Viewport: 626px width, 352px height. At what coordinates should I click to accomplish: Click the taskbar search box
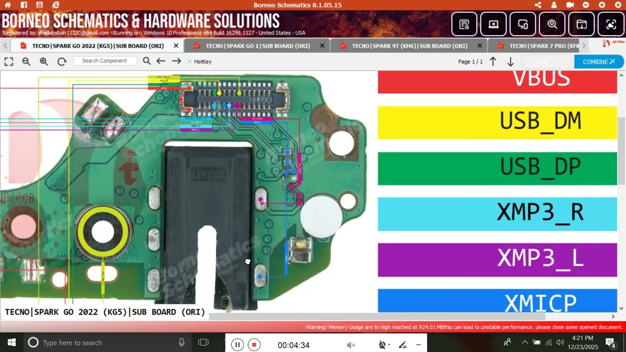tap(107, 342)
